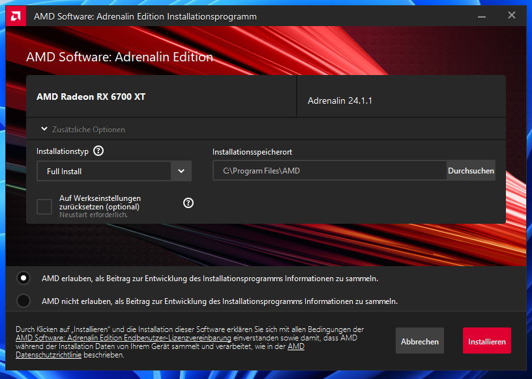
Task: Open help icon for Werkseinstellungen reset option
Action: (188, 203)
